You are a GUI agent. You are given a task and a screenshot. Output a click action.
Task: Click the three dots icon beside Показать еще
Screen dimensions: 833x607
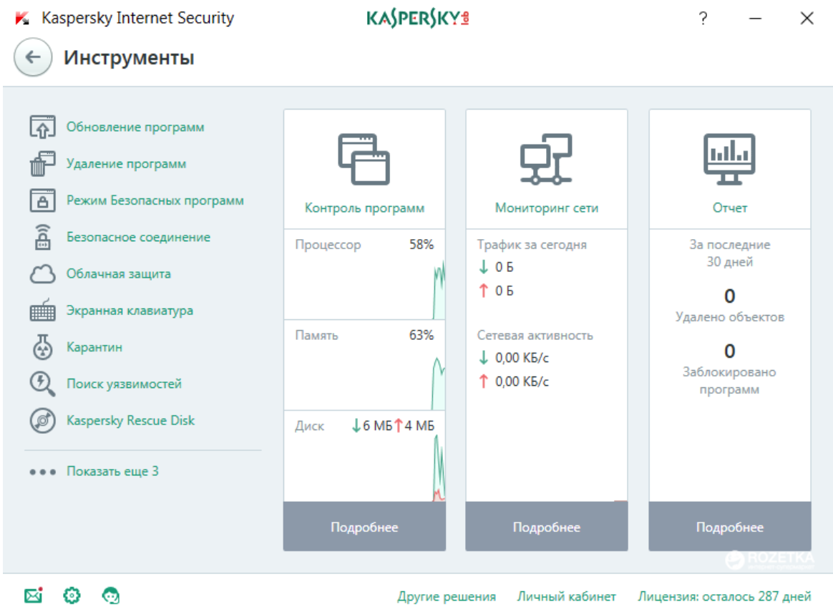pos(42,472)
